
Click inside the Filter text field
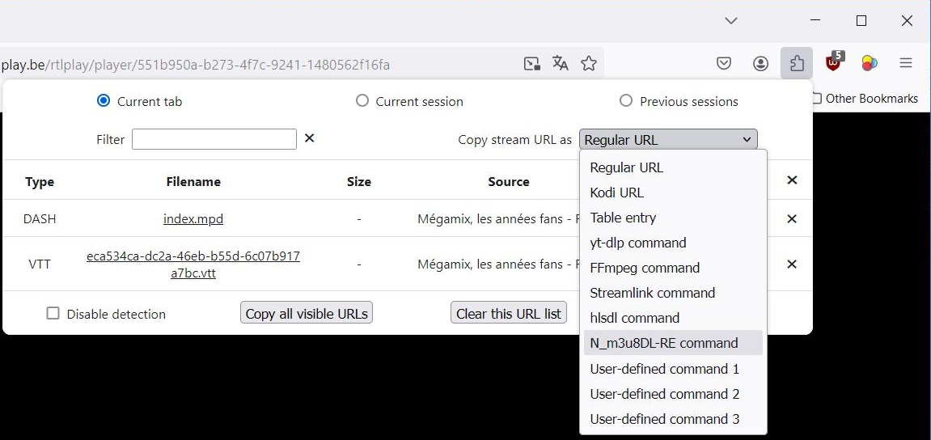pyautogui.click(x=214, y=139)
